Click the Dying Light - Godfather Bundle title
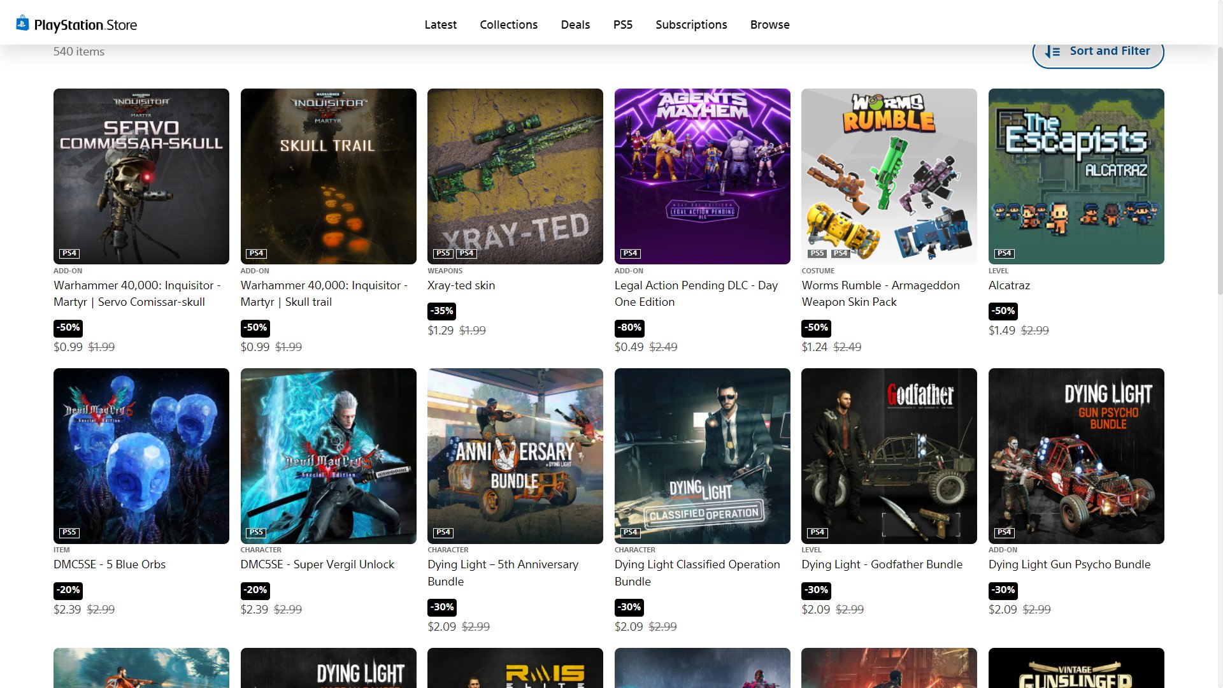1223x688 pixels. [882, 564]
